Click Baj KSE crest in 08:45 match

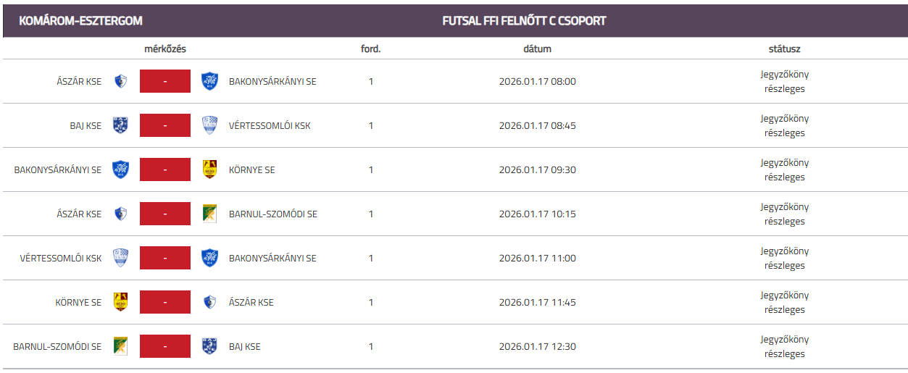click(x=120, y=125)
